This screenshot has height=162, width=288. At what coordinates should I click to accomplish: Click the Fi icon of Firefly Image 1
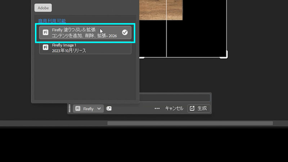[45, 48]
